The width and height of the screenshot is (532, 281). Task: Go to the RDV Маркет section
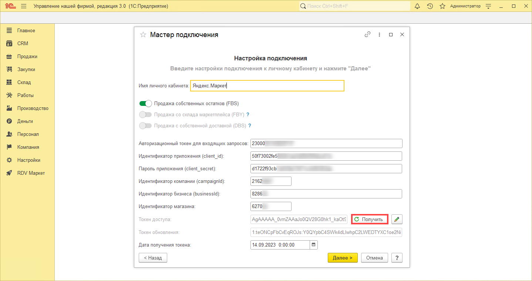pos(31,173)
